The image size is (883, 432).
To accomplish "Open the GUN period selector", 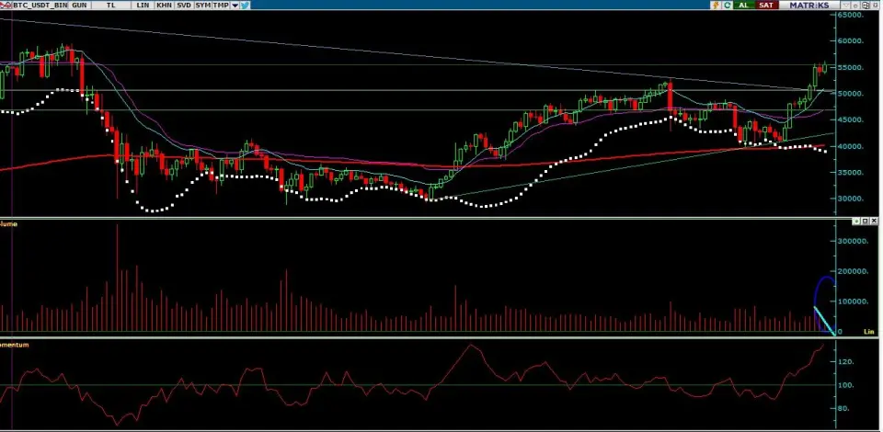I will tap(80, 6).
